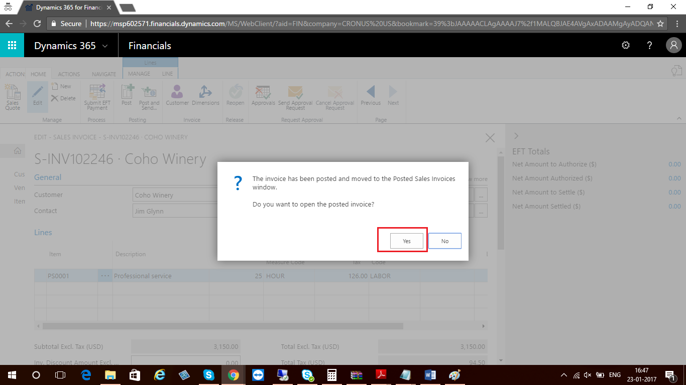The image size is (686, 385).
Task: Open the Edge browser from taskbar
Action: (85, 375)
